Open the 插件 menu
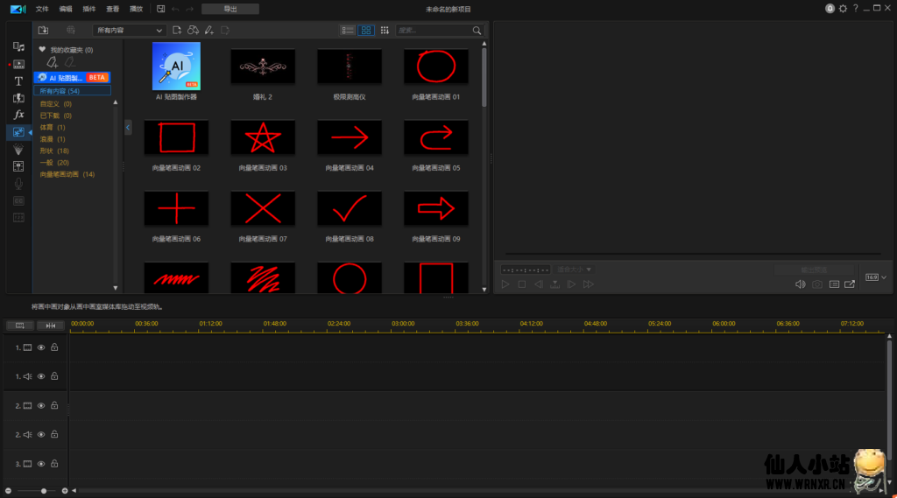The image size is (897, 498). (89, 9)
